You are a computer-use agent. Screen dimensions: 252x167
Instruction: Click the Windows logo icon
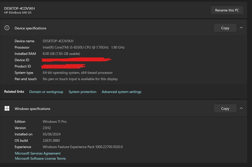(x=7, y=108)
